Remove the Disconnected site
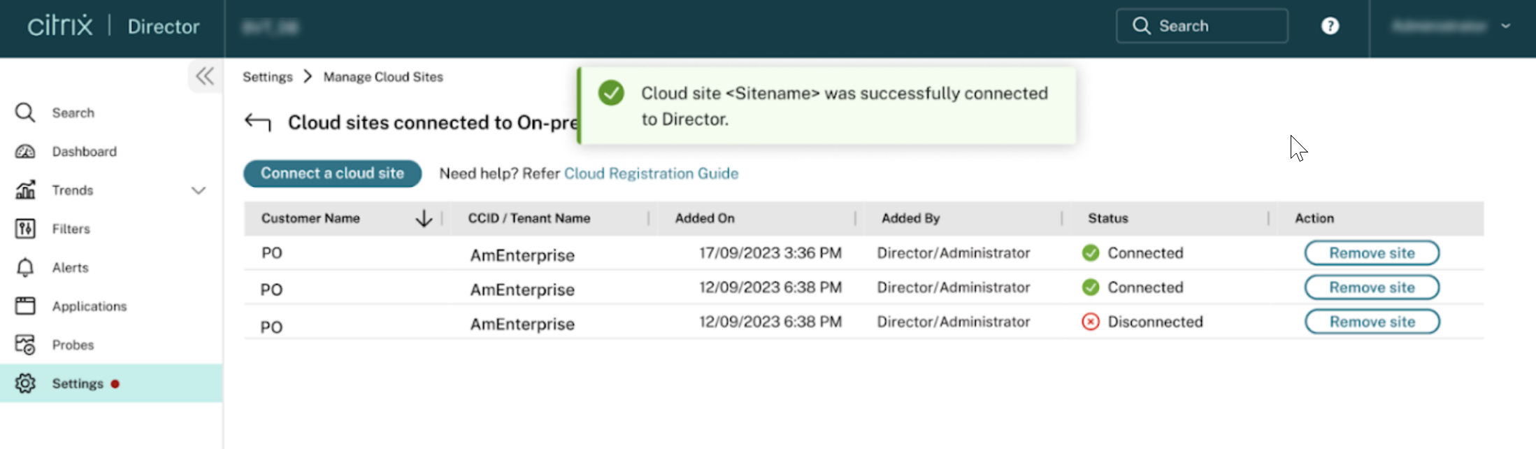Viewport: 1536px width, 449px height. coord(1371,322)
